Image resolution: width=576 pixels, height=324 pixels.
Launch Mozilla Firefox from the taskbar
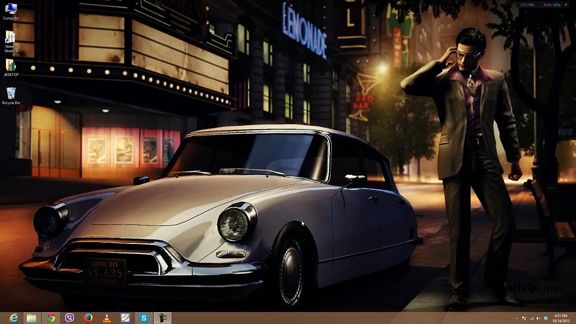point(88,318)
